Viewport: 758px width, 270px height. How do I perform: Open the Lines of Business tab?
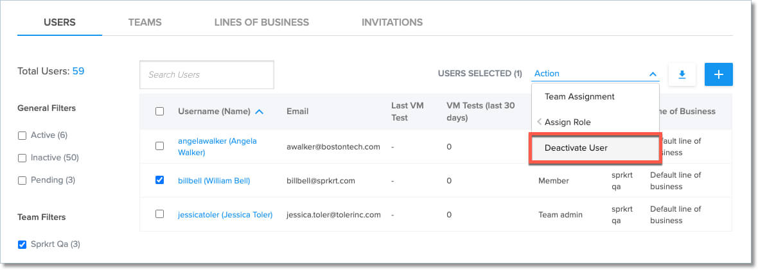pyautogui.click(x=261, y=22)
